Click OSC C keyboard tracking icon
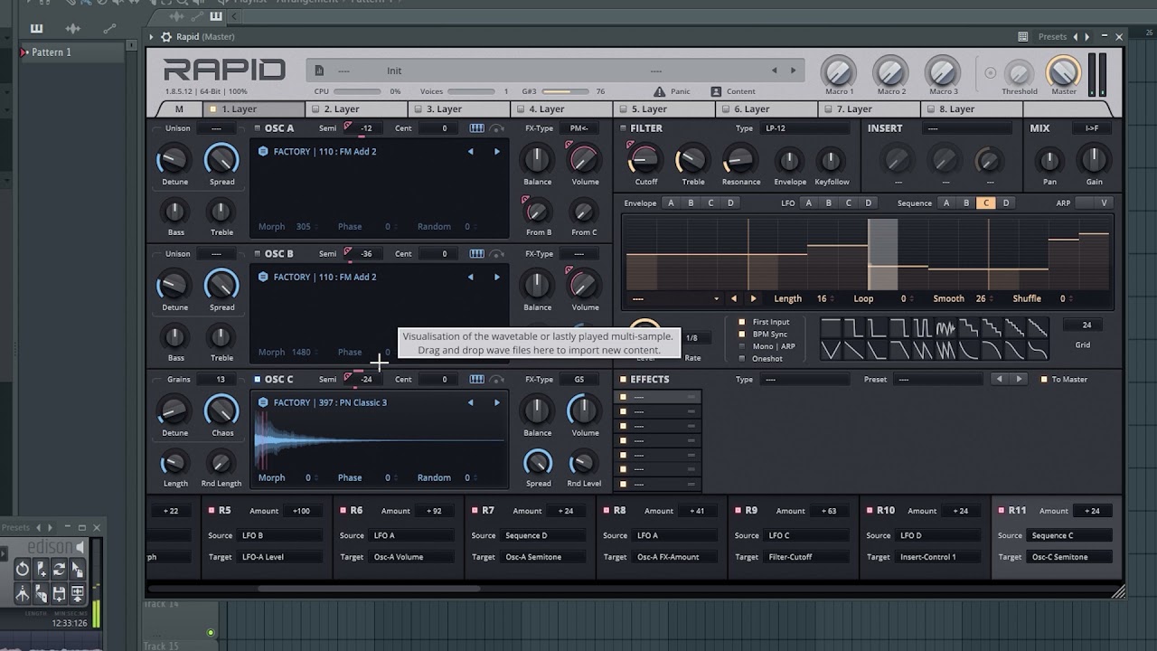The width and height of the screenshot is (1157, 651). pyautogui.click(x=476, y=380)
